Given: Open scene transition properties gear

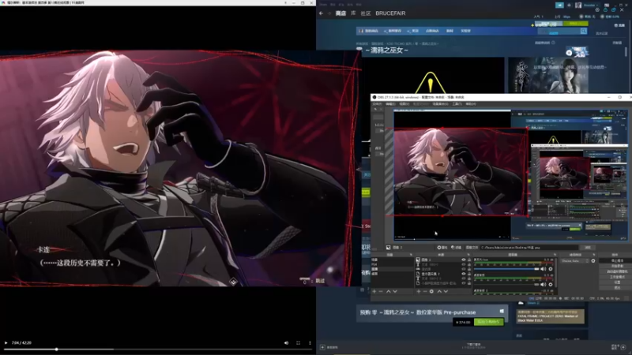Looking at the screenshot, I should pos(593,261).
